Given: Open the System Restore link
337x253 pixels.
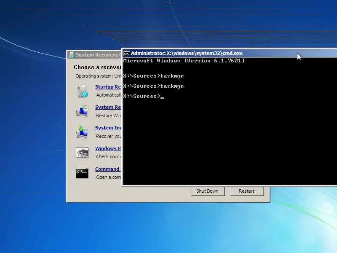Looking at the screenshot, I should 108,107.
